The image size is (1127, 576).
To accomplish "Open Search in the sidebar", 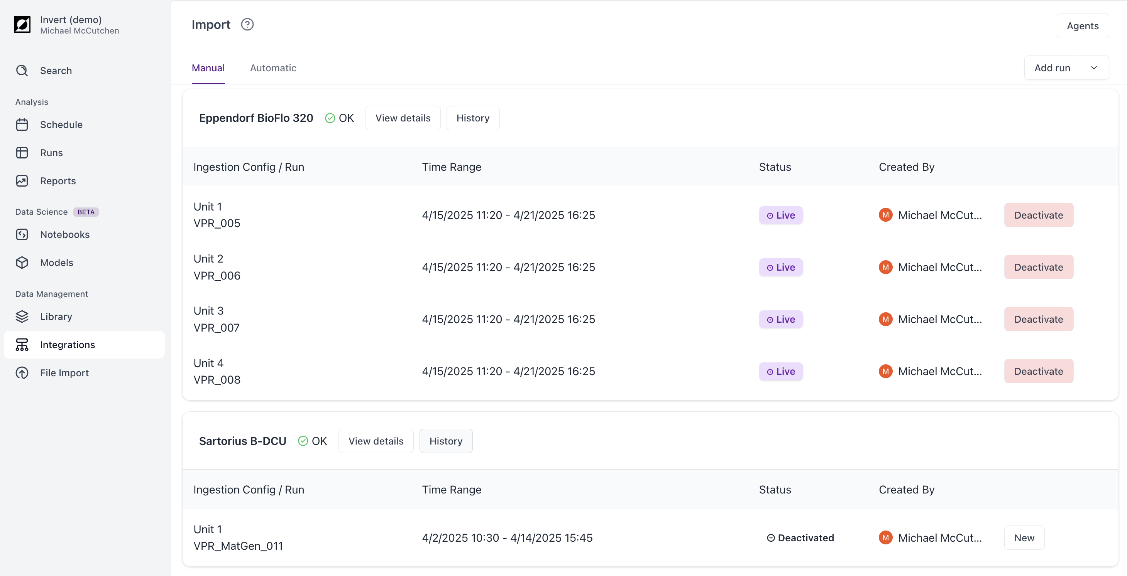I will 84,70.
